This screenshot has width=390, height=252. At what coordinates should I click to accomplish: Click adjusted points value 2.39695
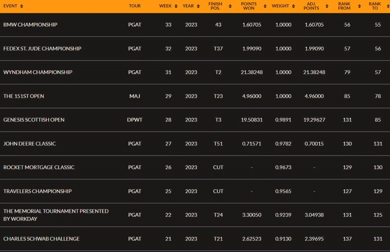tap(314, 239)
